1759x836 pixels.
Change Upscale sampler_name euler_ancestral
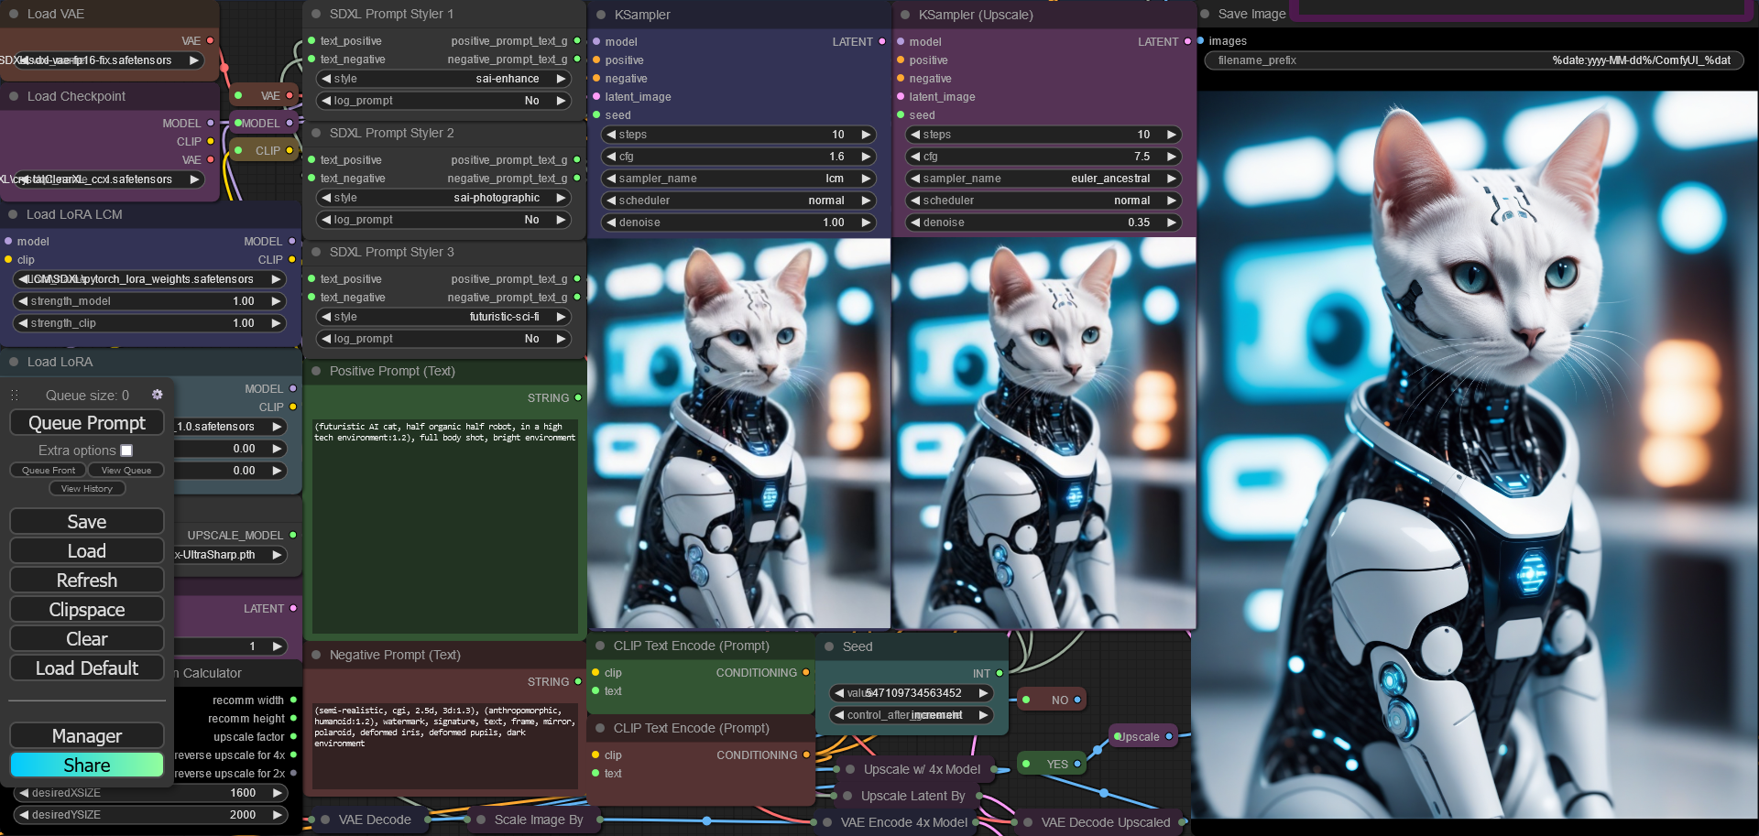[1043, 179]
